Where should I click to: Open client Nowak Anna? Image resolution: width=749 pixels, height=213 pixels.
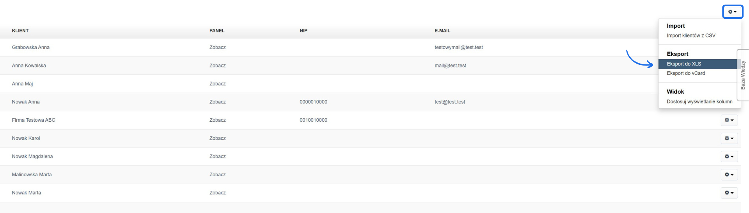(x=26, y=102)
